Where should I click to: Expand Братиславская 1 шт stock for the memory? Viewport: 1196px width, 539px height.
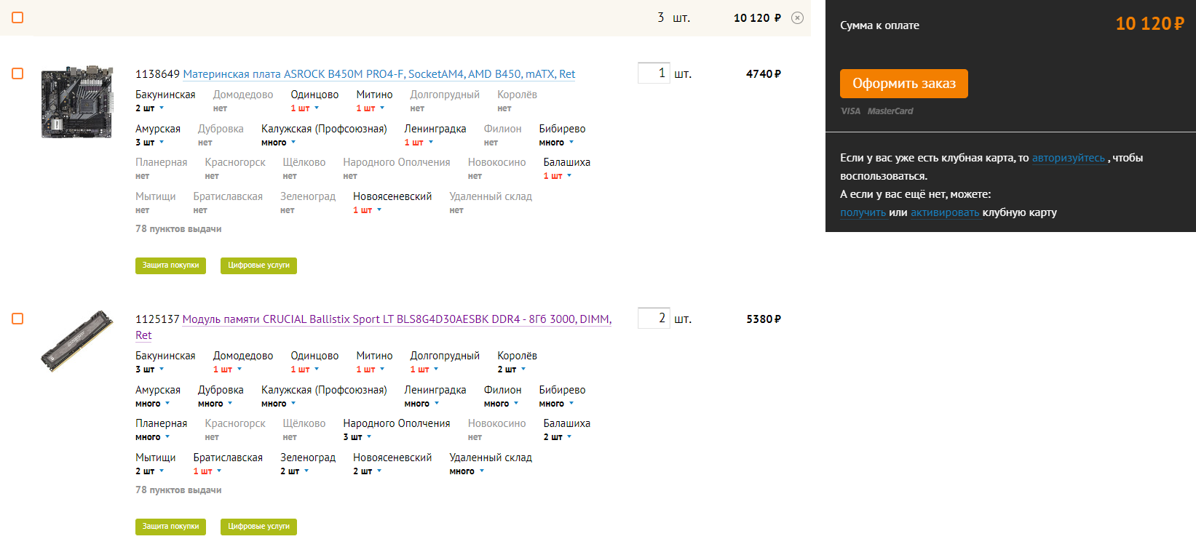tap(207, 471)
